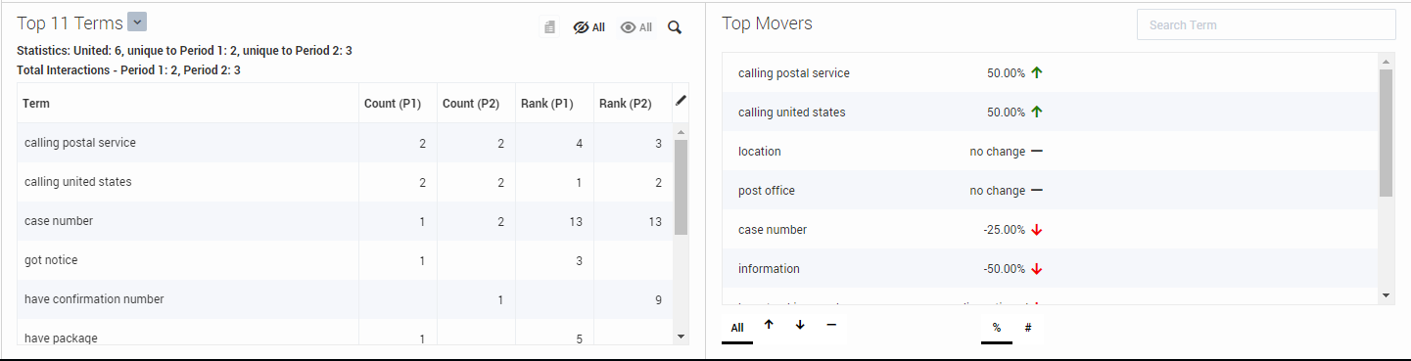Switch movers display to percent
Viewport: 1411px width, 361px height.
click(997, 328)
